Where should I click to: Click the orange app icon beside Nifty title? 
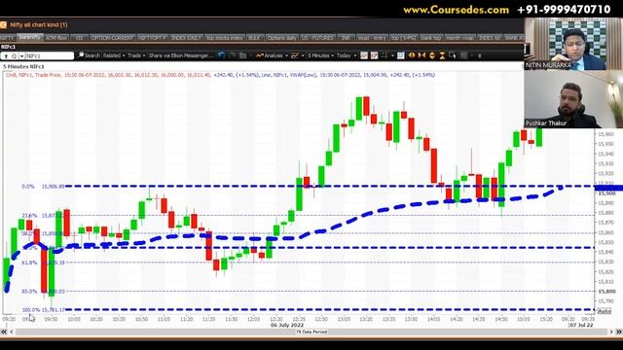coord(3,24)
